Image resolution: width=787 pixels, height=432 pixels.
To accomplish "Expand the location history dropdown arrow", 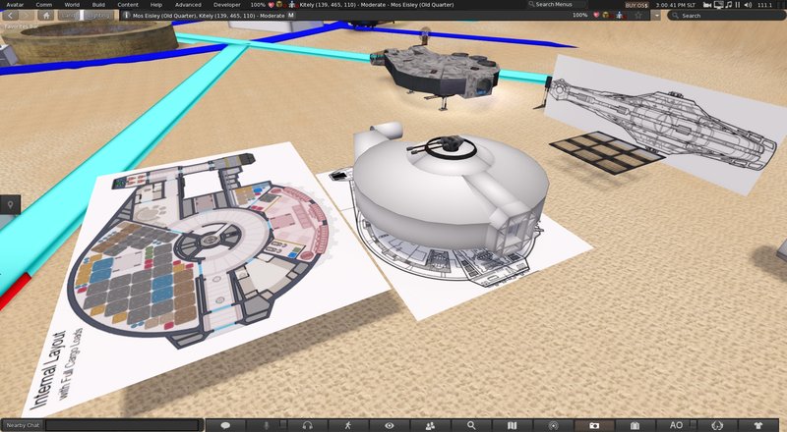I will pyautogui.click(x=656, y=16).
